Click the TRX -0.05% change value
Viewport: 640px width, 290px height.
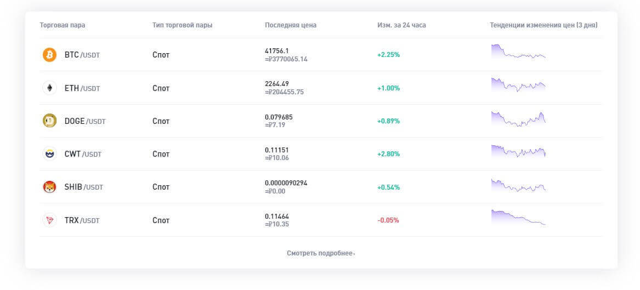[388, 220]
